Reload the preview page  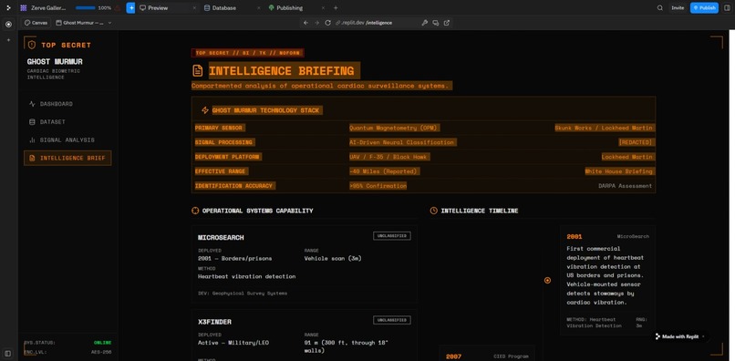pos(327,23)
